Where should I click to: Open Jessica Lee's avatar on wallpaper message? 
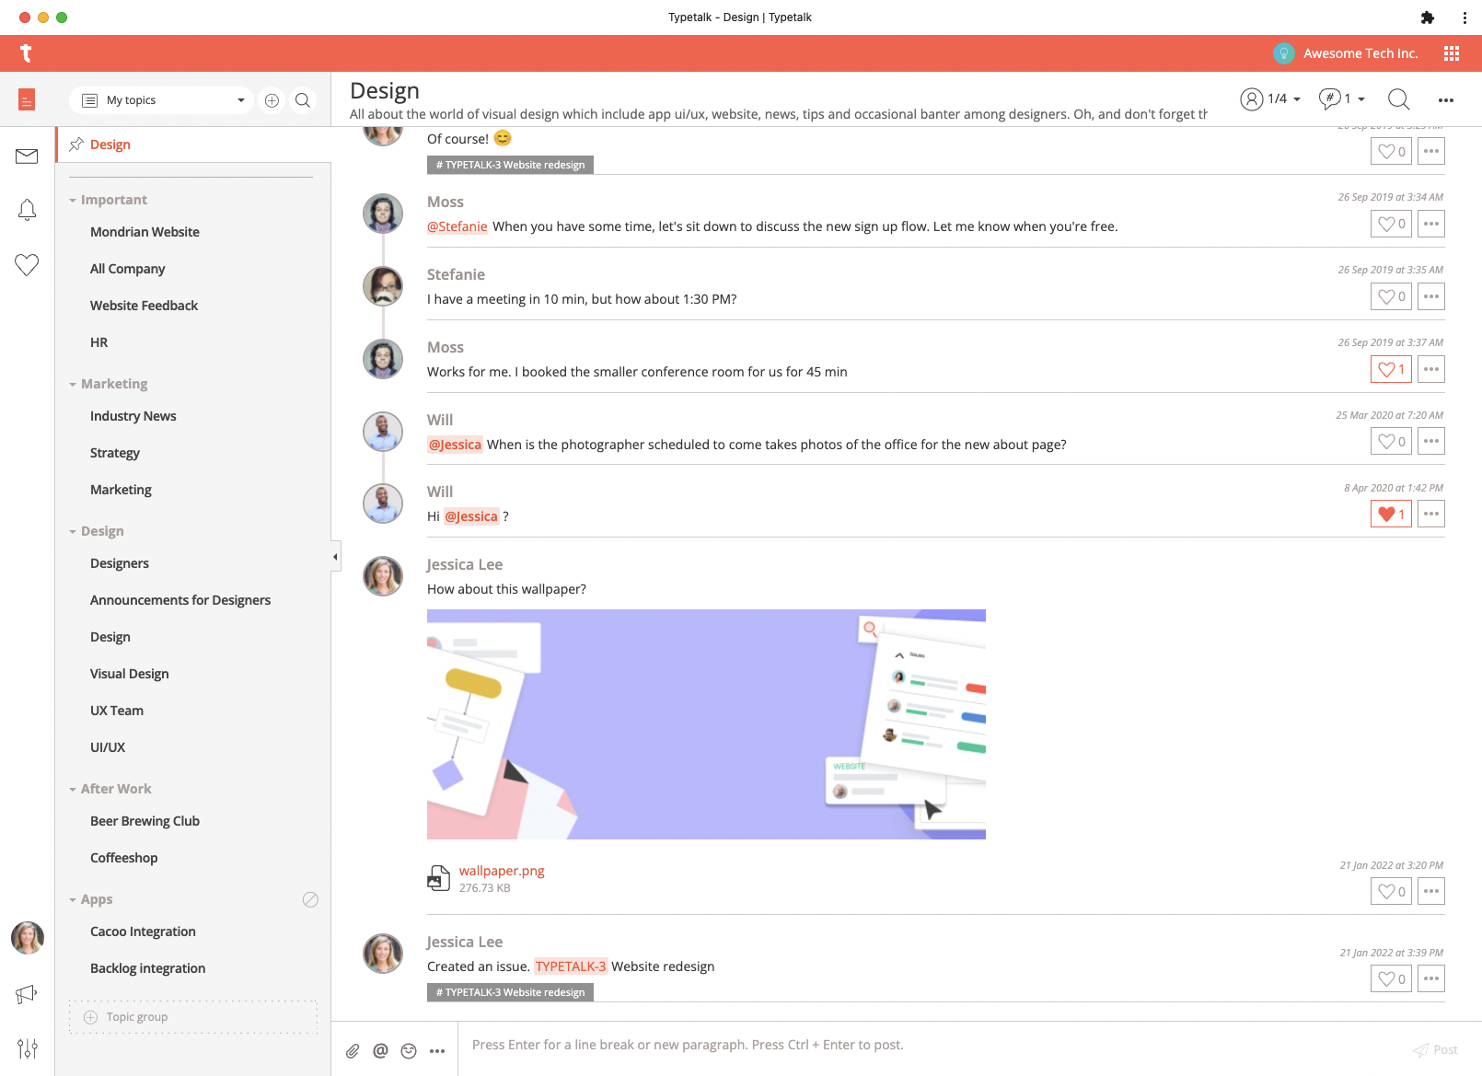click(383, 576)
